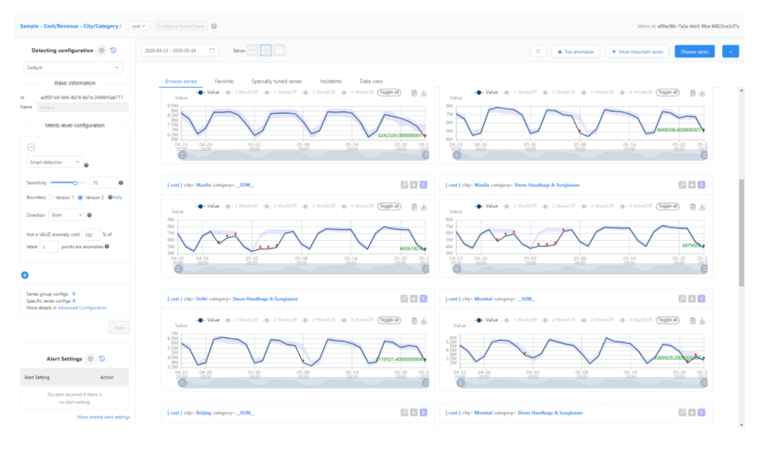Open the Advanced Configuration link
Screen dimensions: 761x452
82,307
